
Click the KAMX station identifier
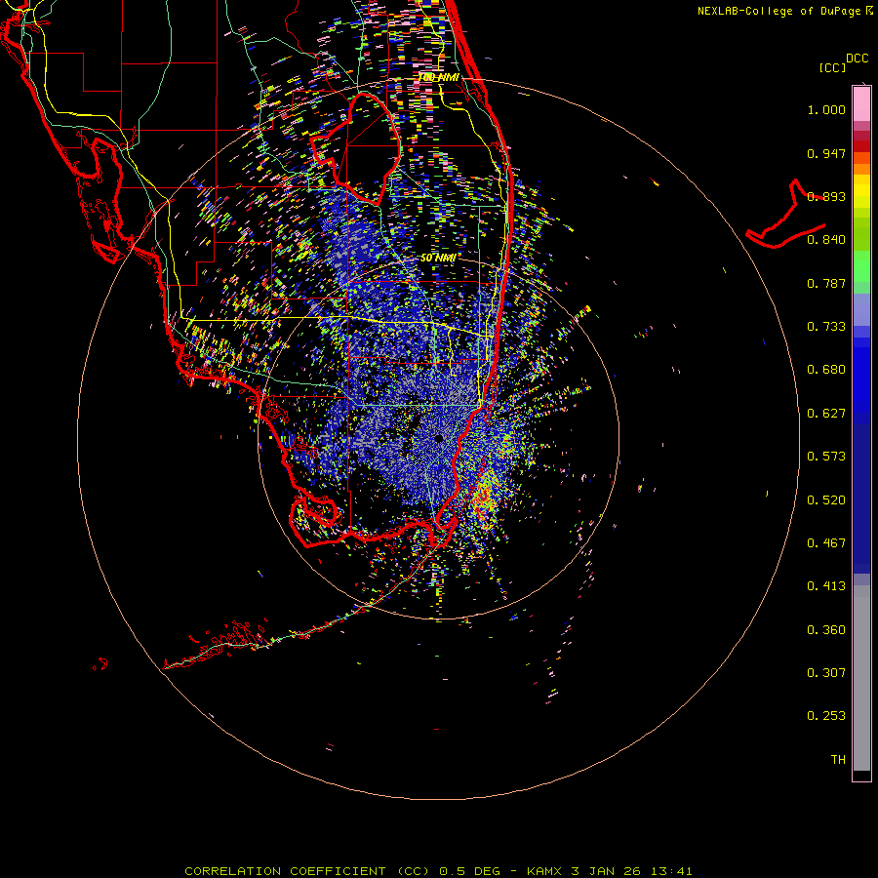[544, 871]
